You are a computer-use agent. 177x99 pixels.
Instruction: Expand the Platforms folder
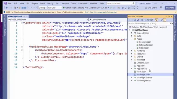click(x=132, y=51)
